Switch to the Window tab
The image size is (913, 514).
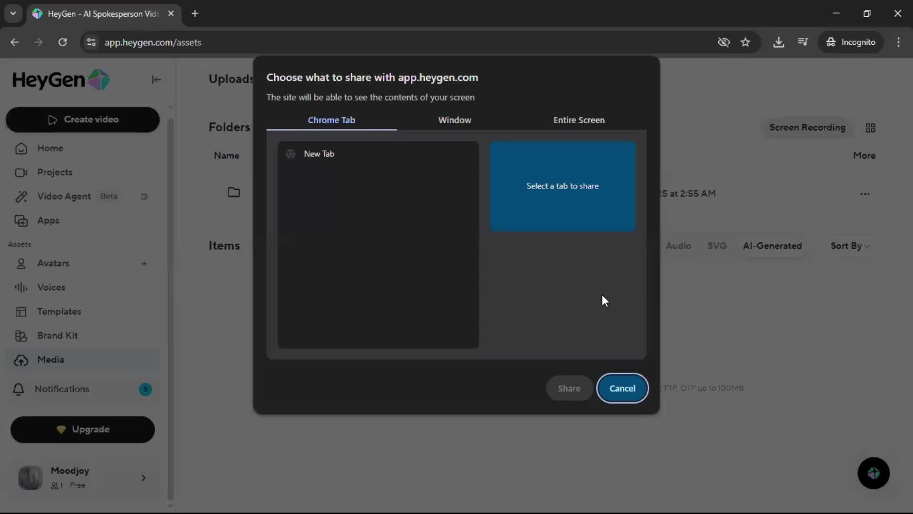point(454,120)
